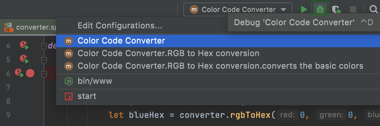Select the npm start configuration
This screenshot has width=380, height=126.
coord(87,96)
